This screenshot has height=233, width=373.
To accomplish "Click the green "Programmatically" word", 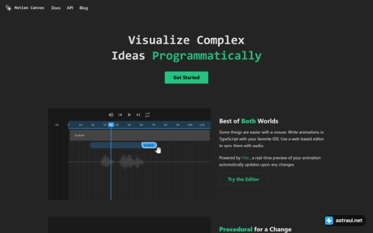I will [x=207, y=56].
